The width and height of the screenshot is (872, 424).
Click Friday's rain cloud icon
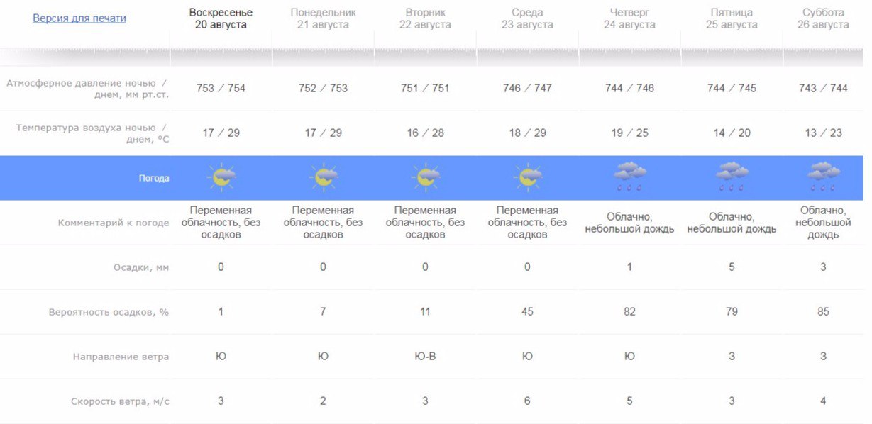click(x=732, y=177)
